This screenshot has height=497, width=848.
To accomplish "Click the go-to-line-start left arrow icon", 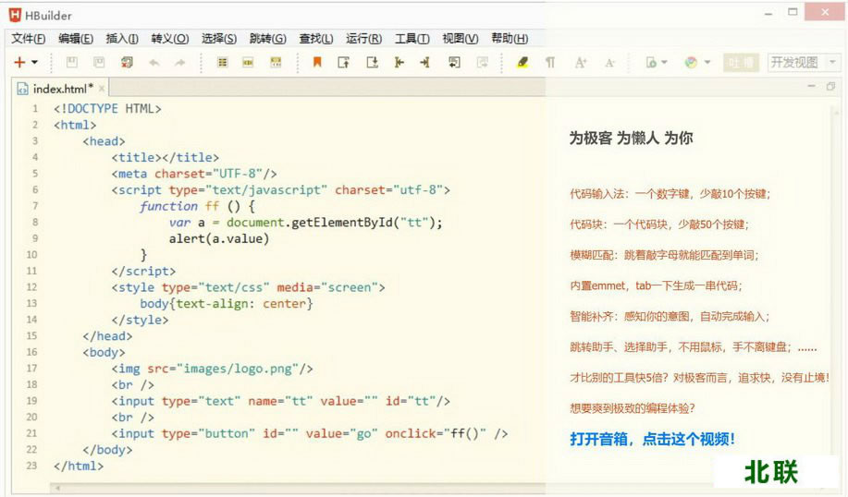I will [x=399, y=63].
